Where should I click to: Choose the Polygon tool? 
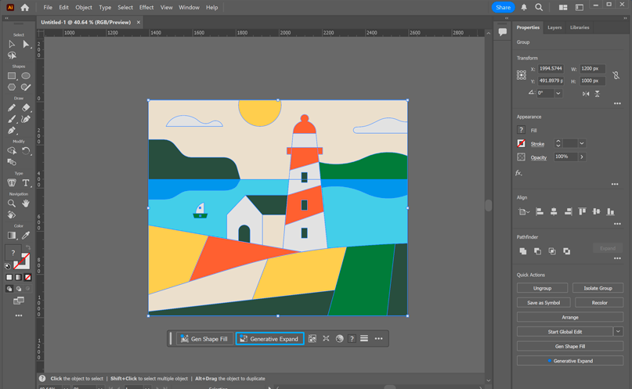12,87
